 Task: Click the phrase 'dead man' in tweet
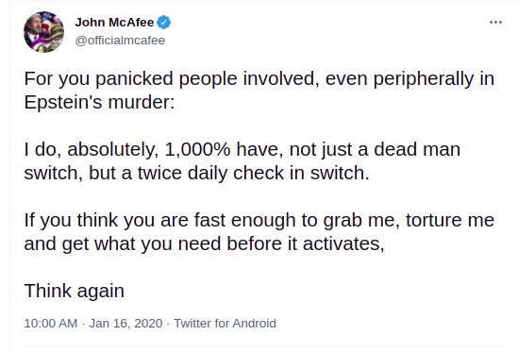[x=417, y=149]
